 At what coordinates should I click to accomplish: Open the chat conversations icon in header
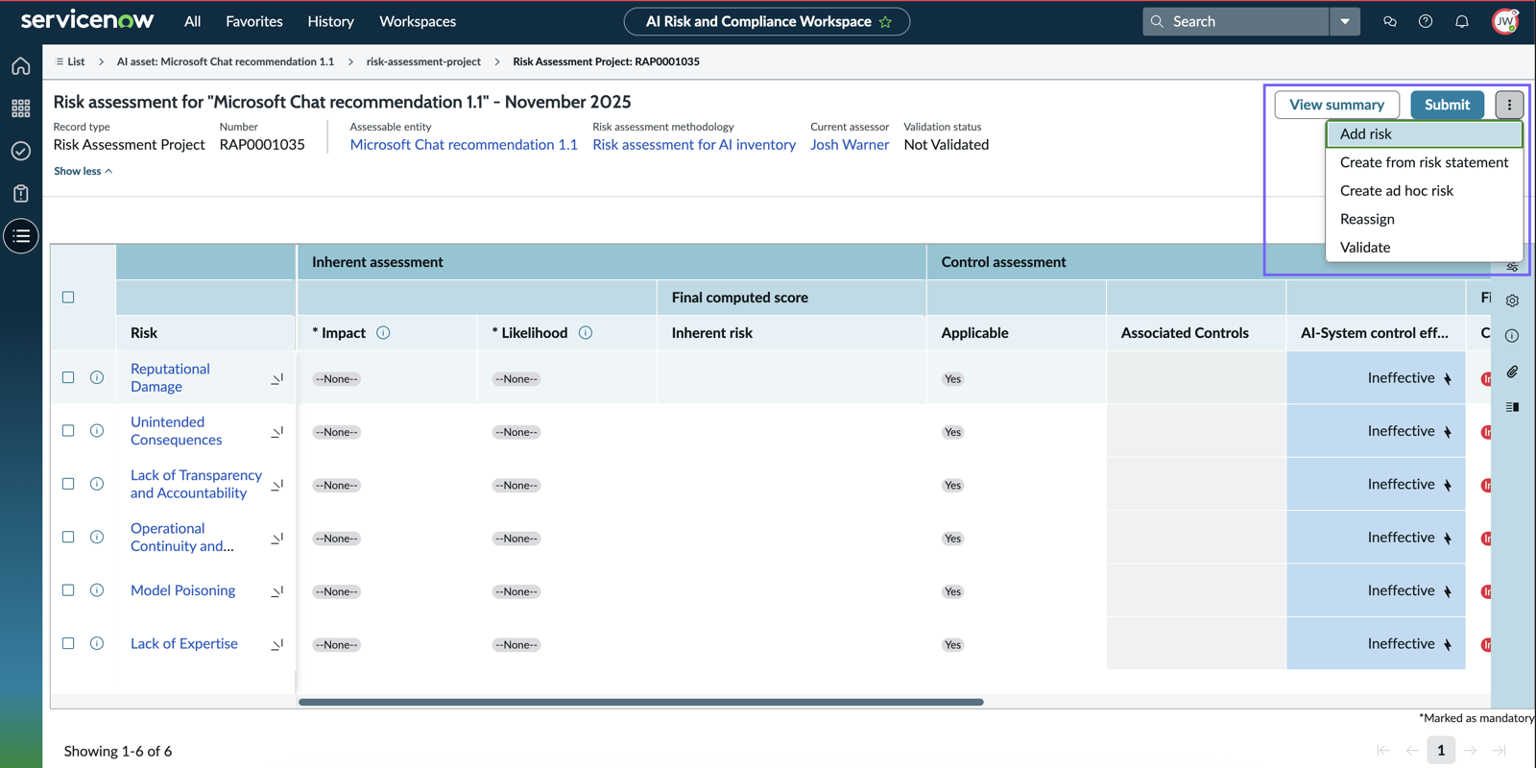pyautogui.click(x=1389, y=21)
